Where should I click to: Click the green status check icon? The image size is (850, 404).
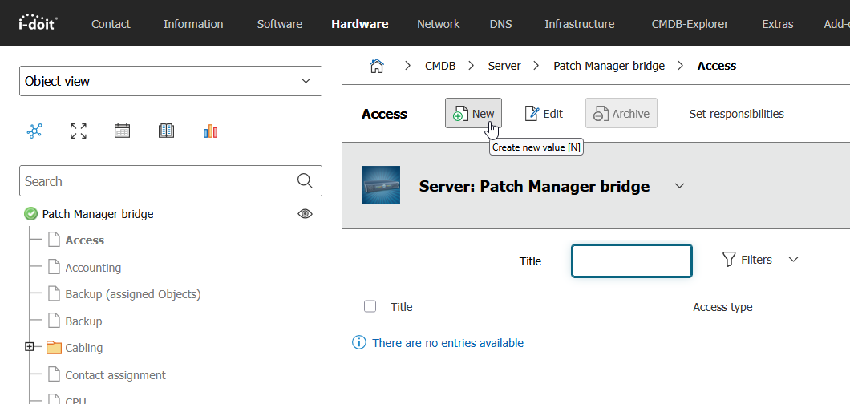(30, 214)
